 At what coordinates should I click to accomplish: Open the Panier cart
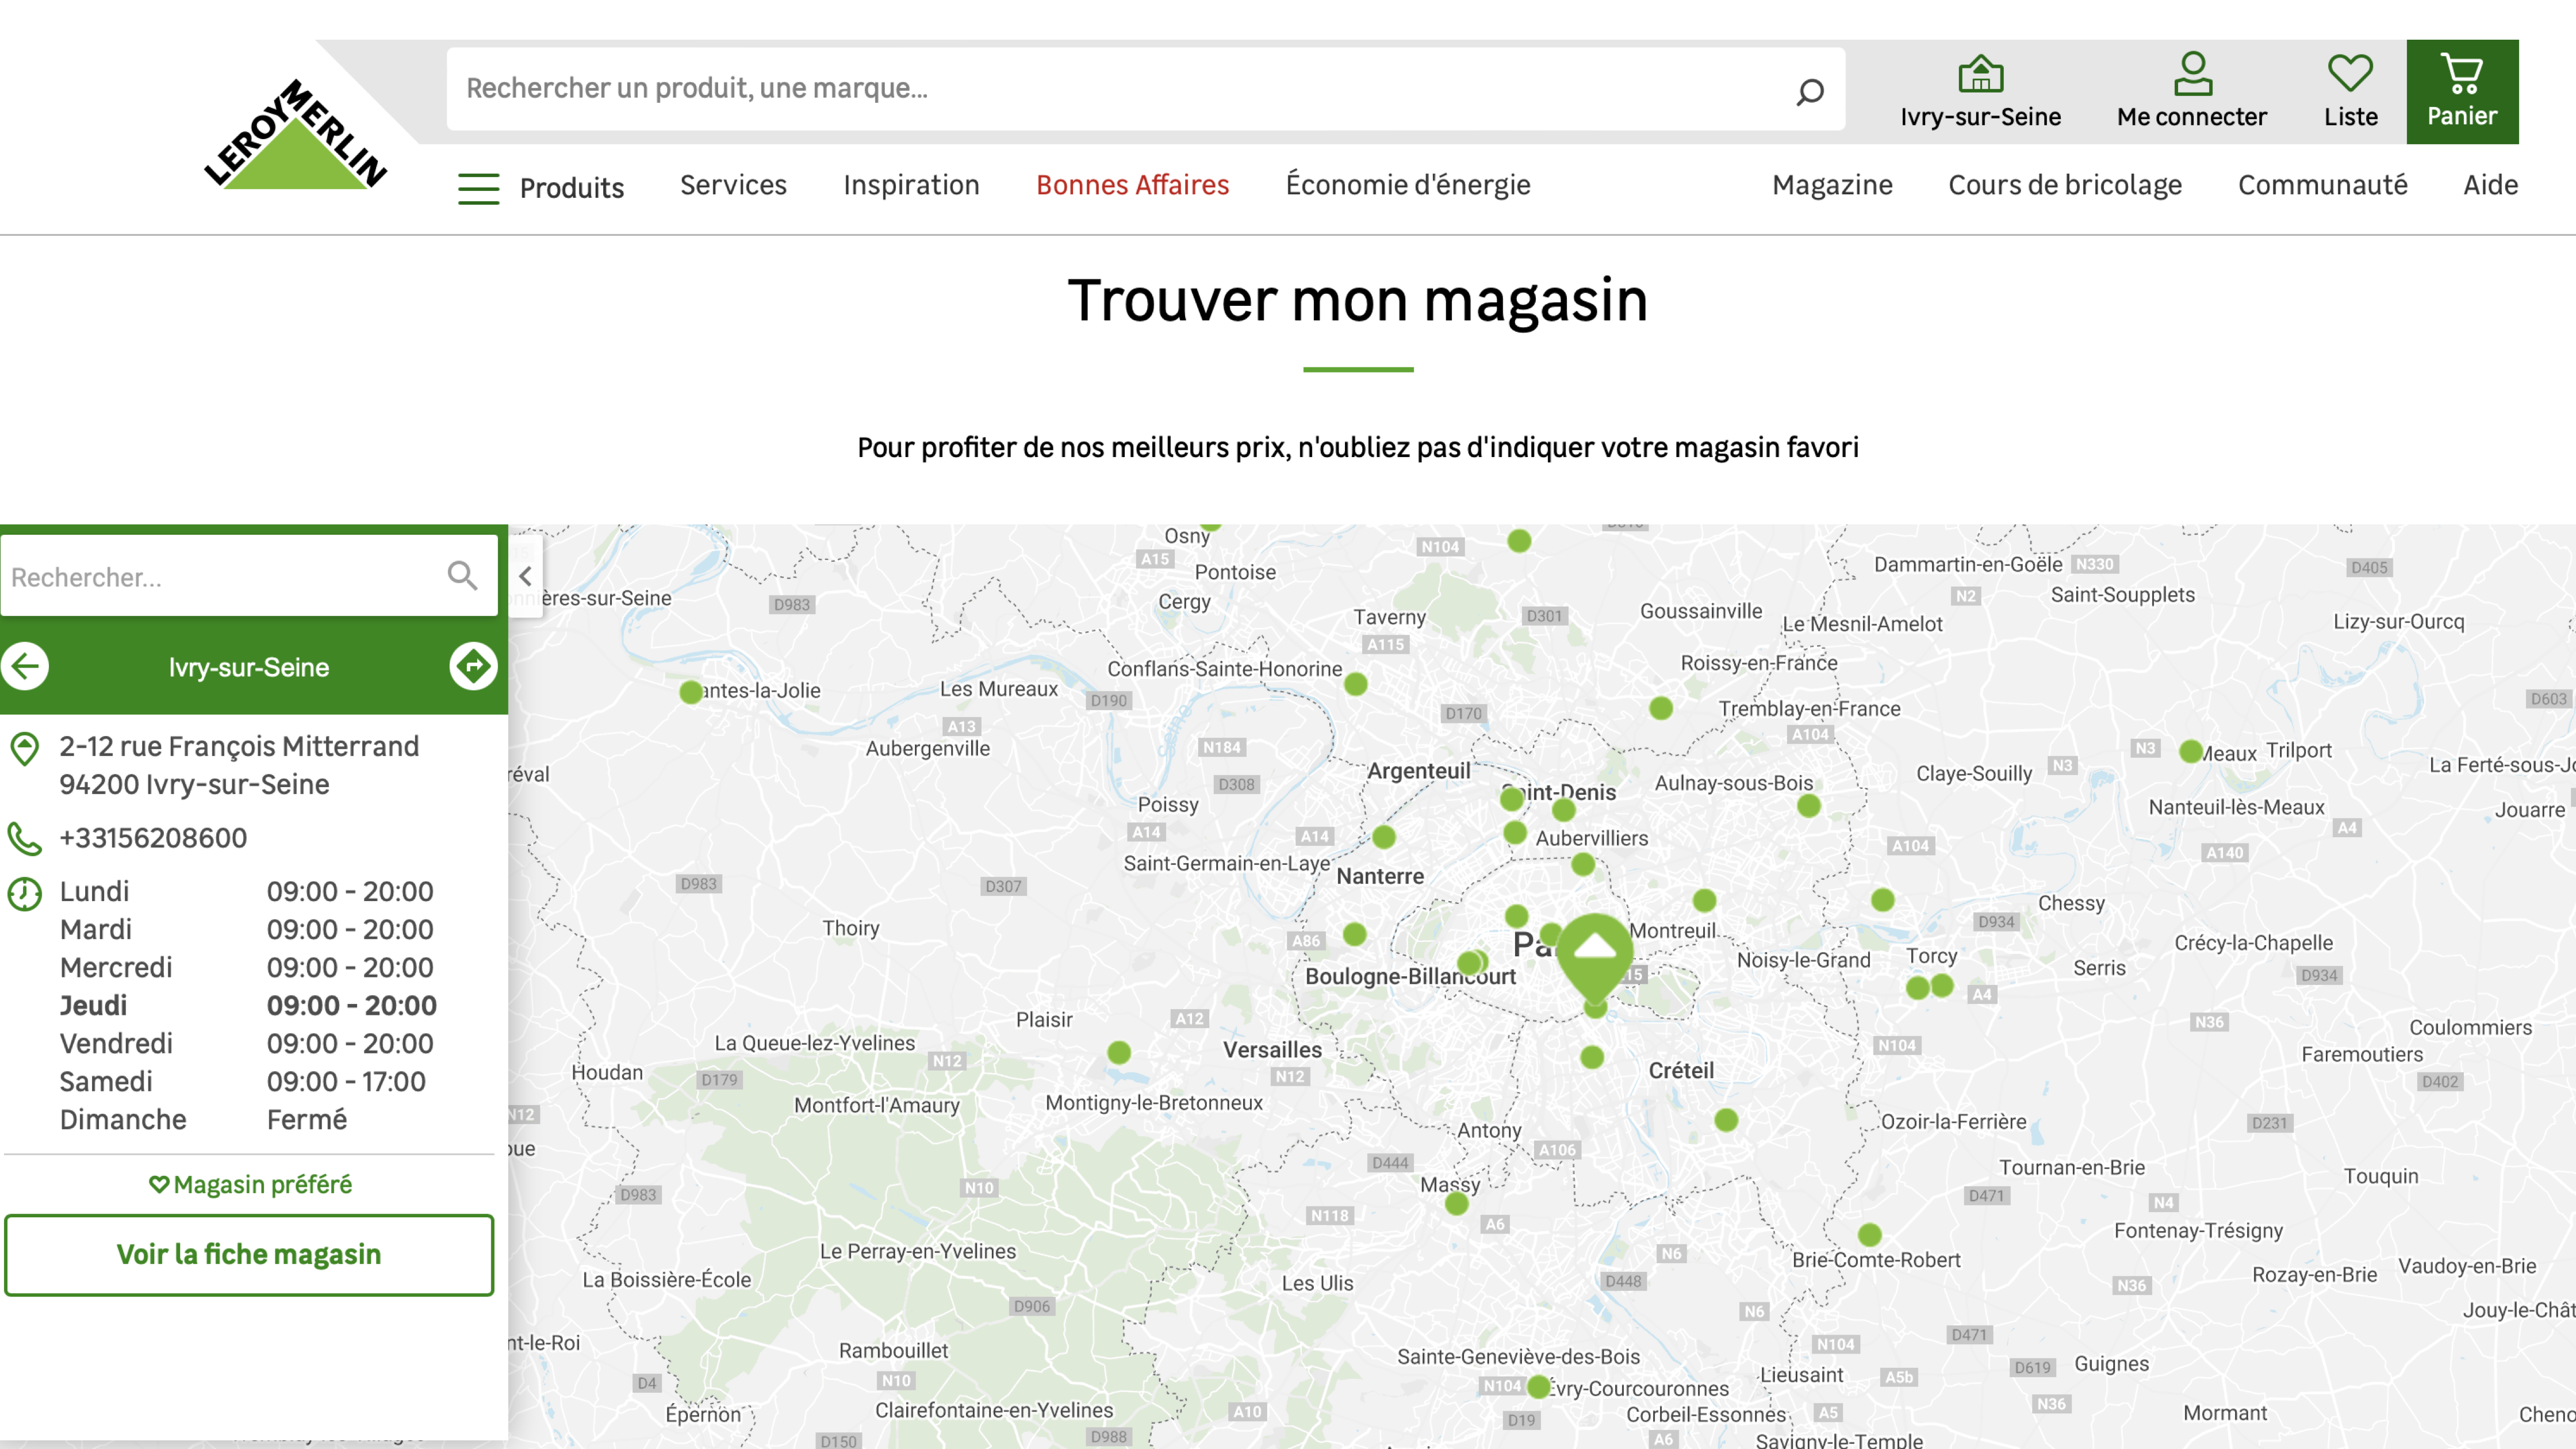[x=2462, y=92]
